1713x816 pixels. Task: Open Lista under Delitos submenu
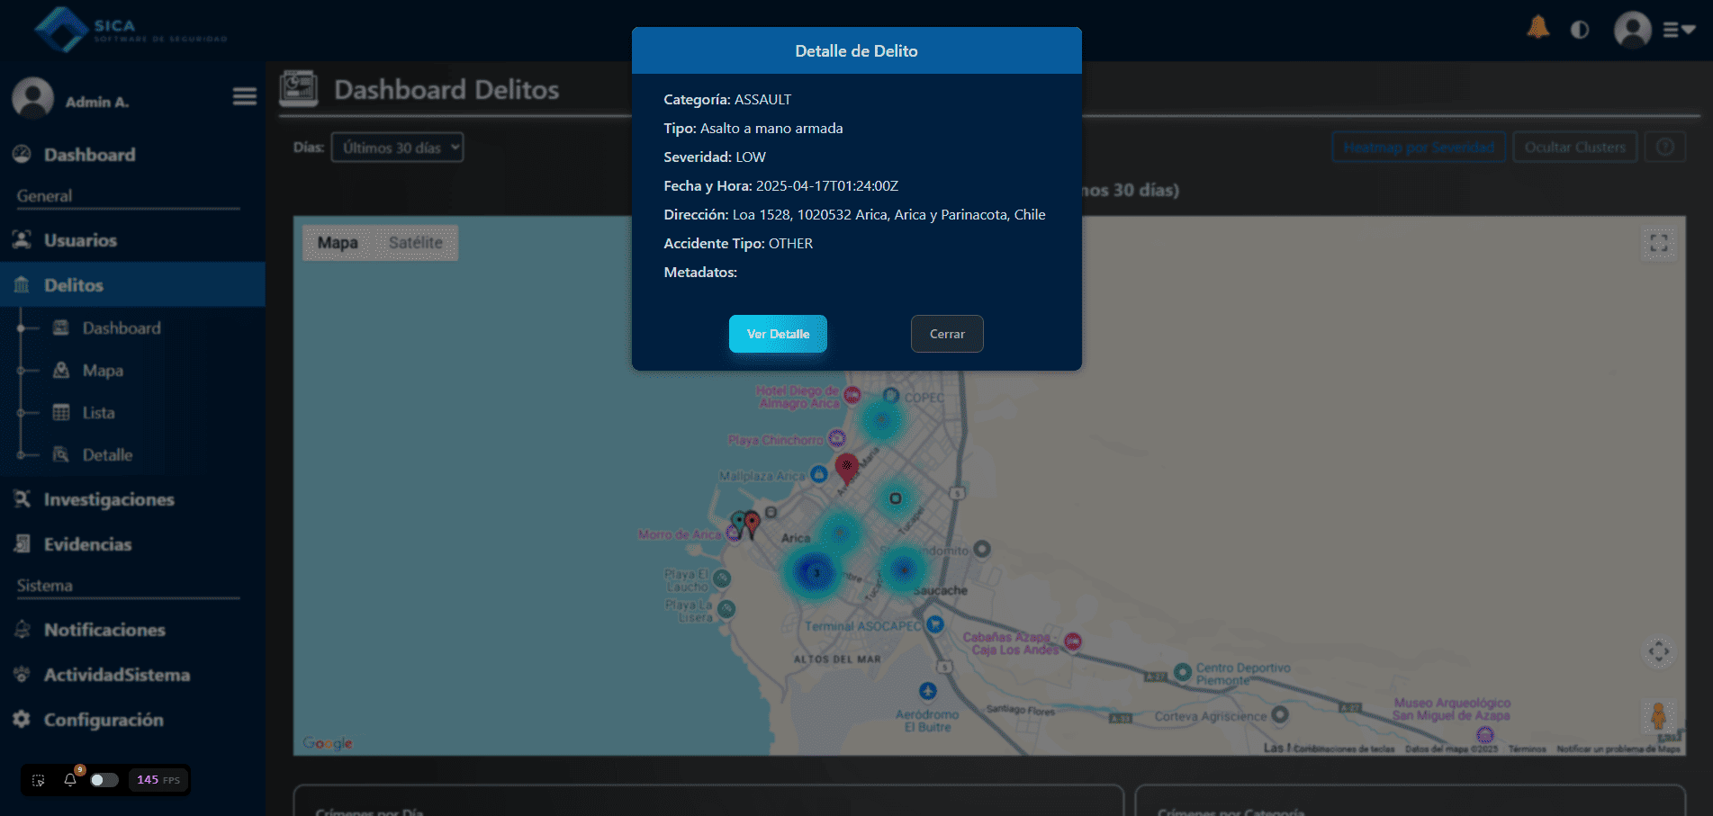[x=98, y=413]
